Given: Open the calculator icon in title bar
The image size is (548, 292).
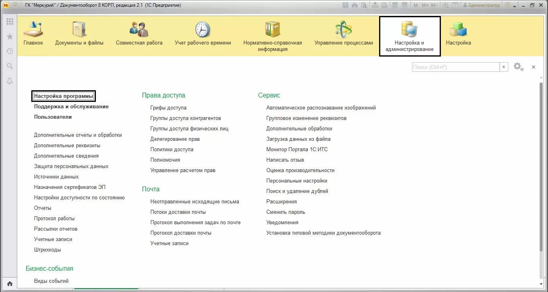Looking at the screenshot, I should click(x=395, y=5).
